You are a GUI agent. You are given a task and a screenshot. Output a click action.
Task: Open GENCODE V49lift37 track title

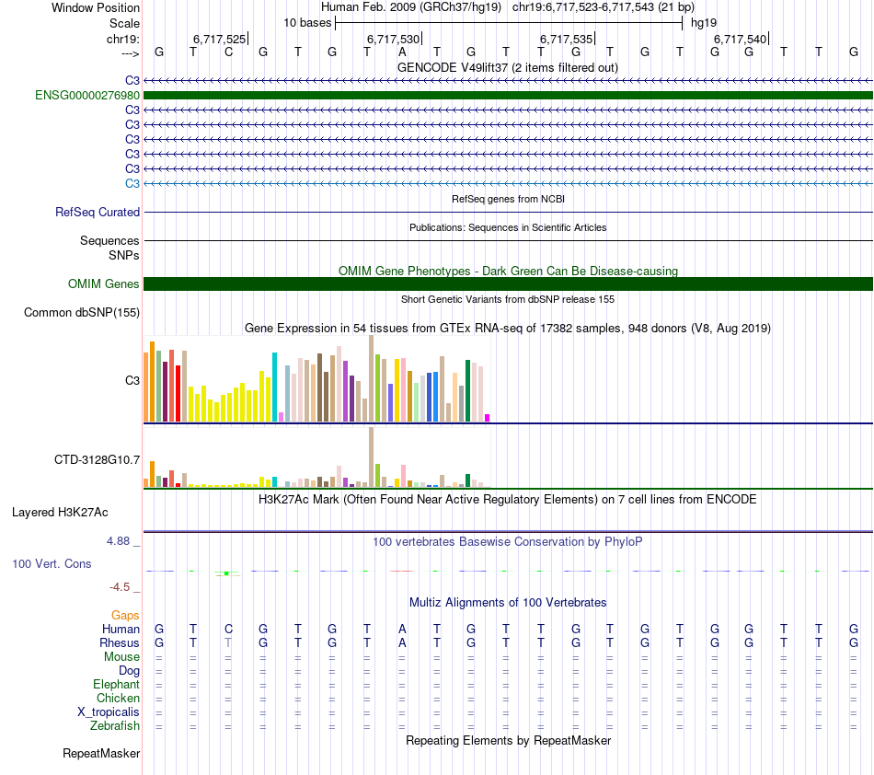point(508,67)
